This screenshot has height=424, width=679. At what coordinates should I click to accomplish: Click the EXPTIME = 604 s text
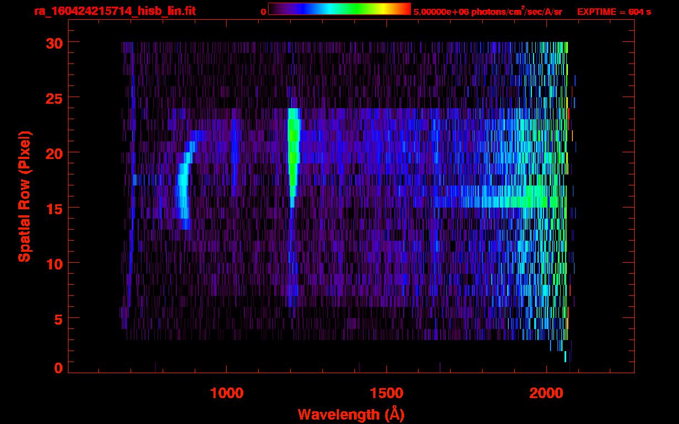614,12
